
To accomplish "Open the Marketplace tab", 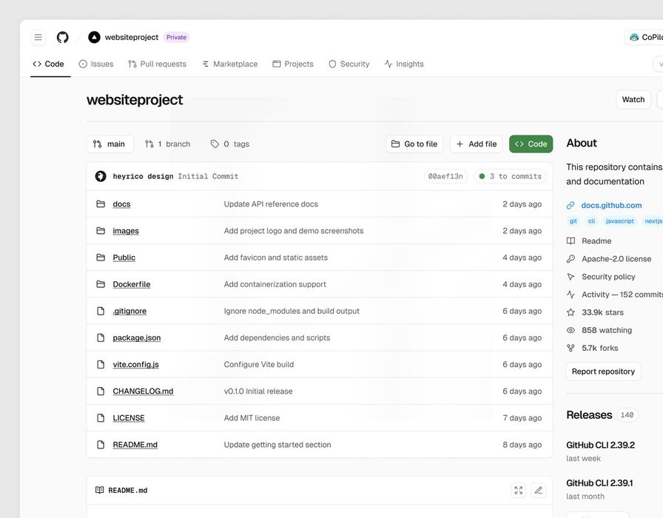I will [229, 64].
